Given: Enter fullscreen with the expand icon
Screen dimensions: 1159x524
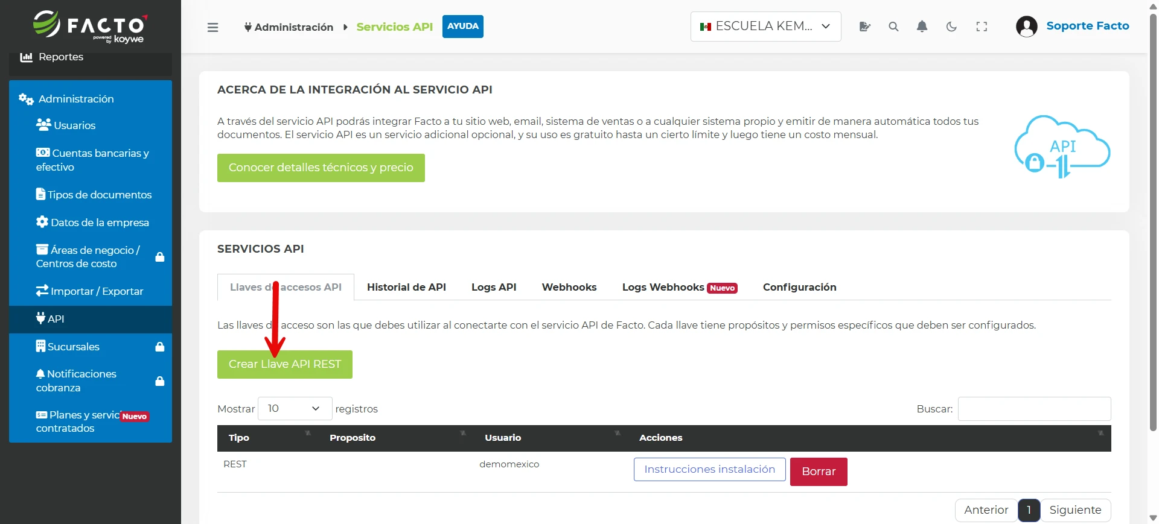Looking at the screenshot, I should (982, 27).
